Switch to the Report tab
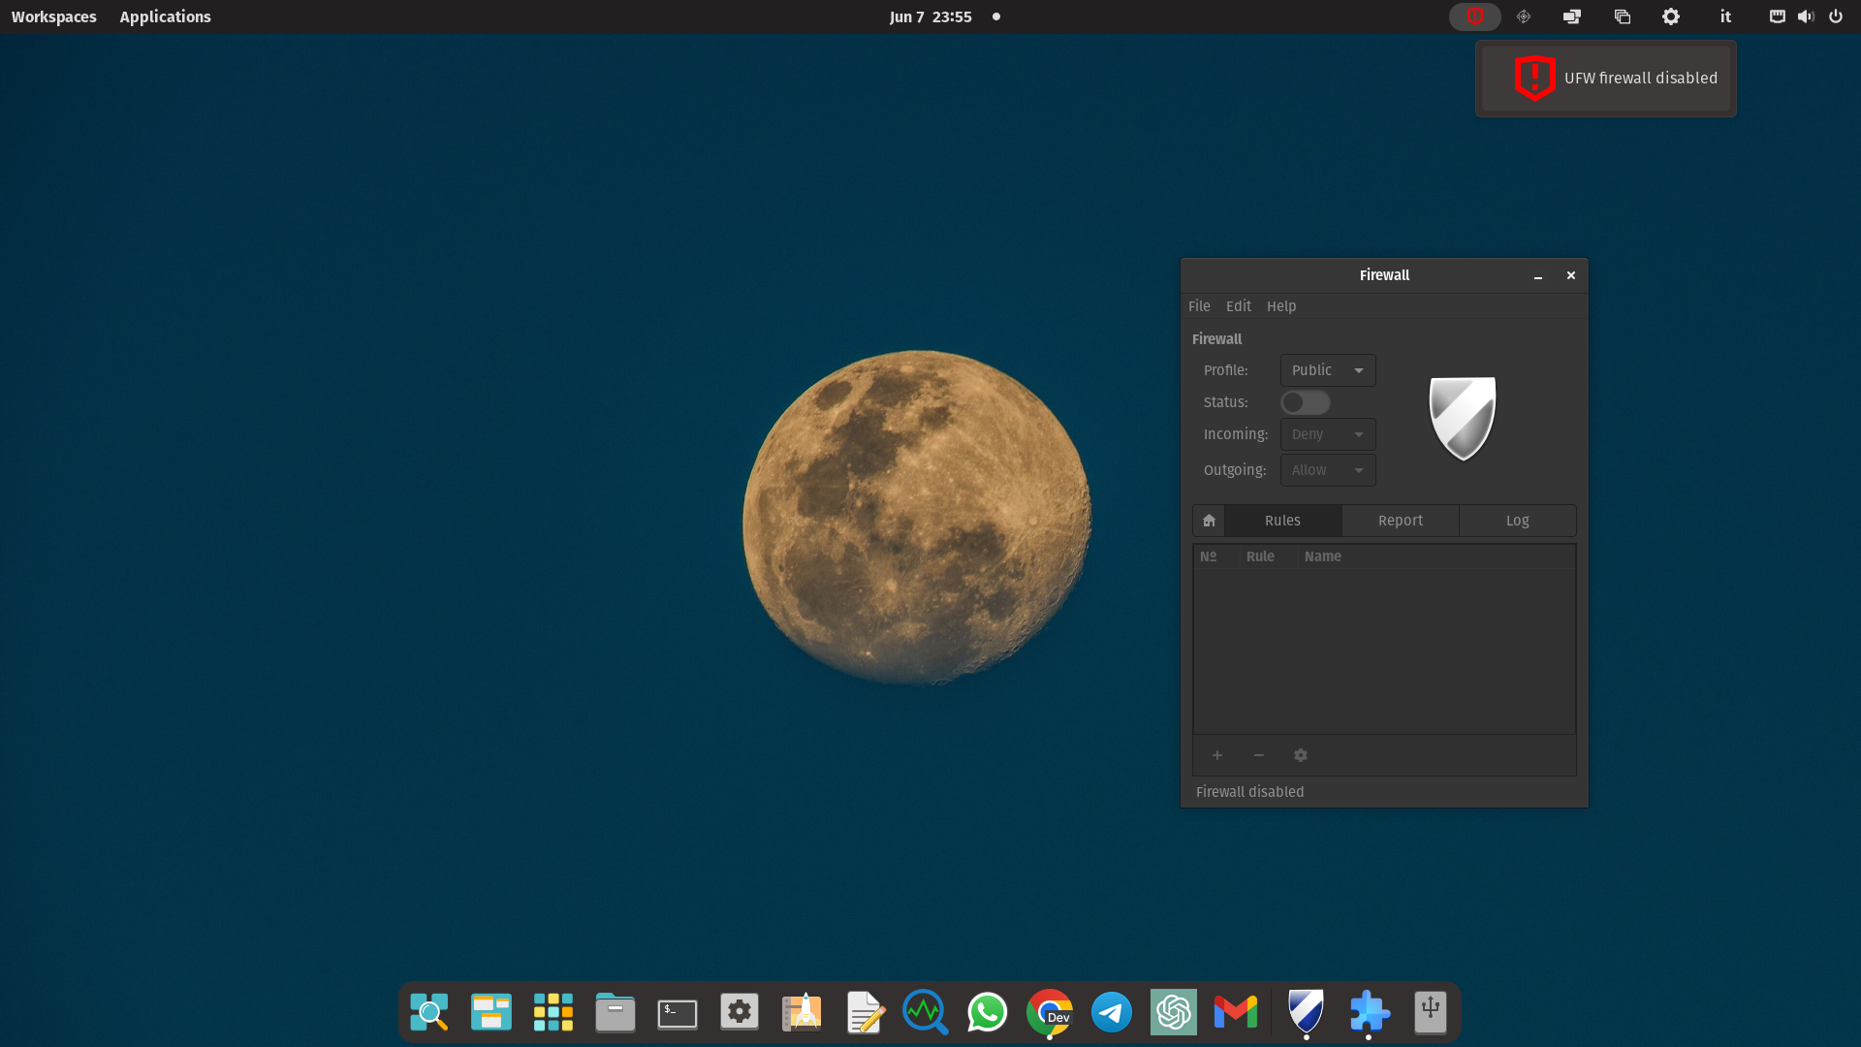Screen dimensions: 1861x1047 tap(1400, 521)
